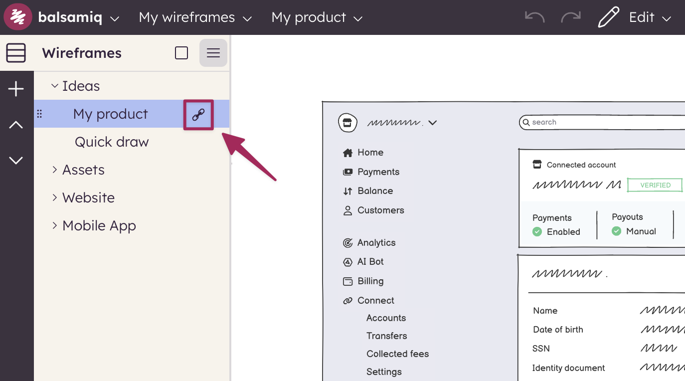Screen dimensions: 685x381
Task: Click the link icon beside My product
Action: (x=198, y=115)
